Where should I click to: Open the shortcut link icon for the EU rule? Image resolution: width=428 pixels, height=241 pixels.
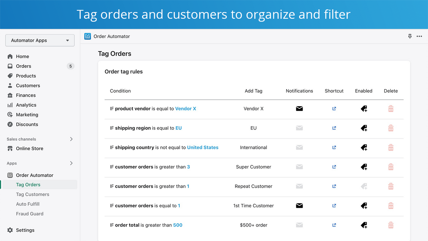[334, 128]
